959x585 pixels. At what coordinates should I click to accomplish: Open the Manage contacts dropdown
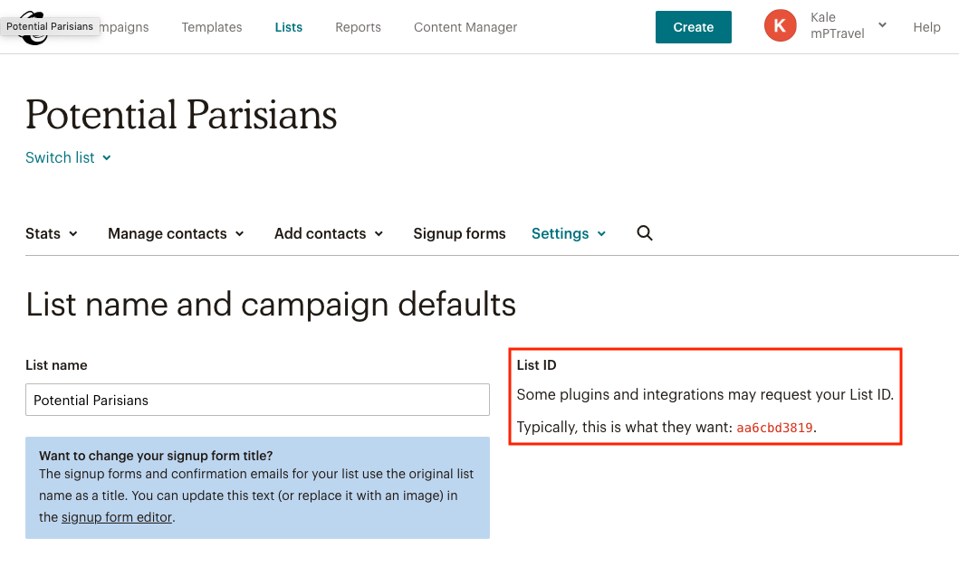(x=176, y=234)
